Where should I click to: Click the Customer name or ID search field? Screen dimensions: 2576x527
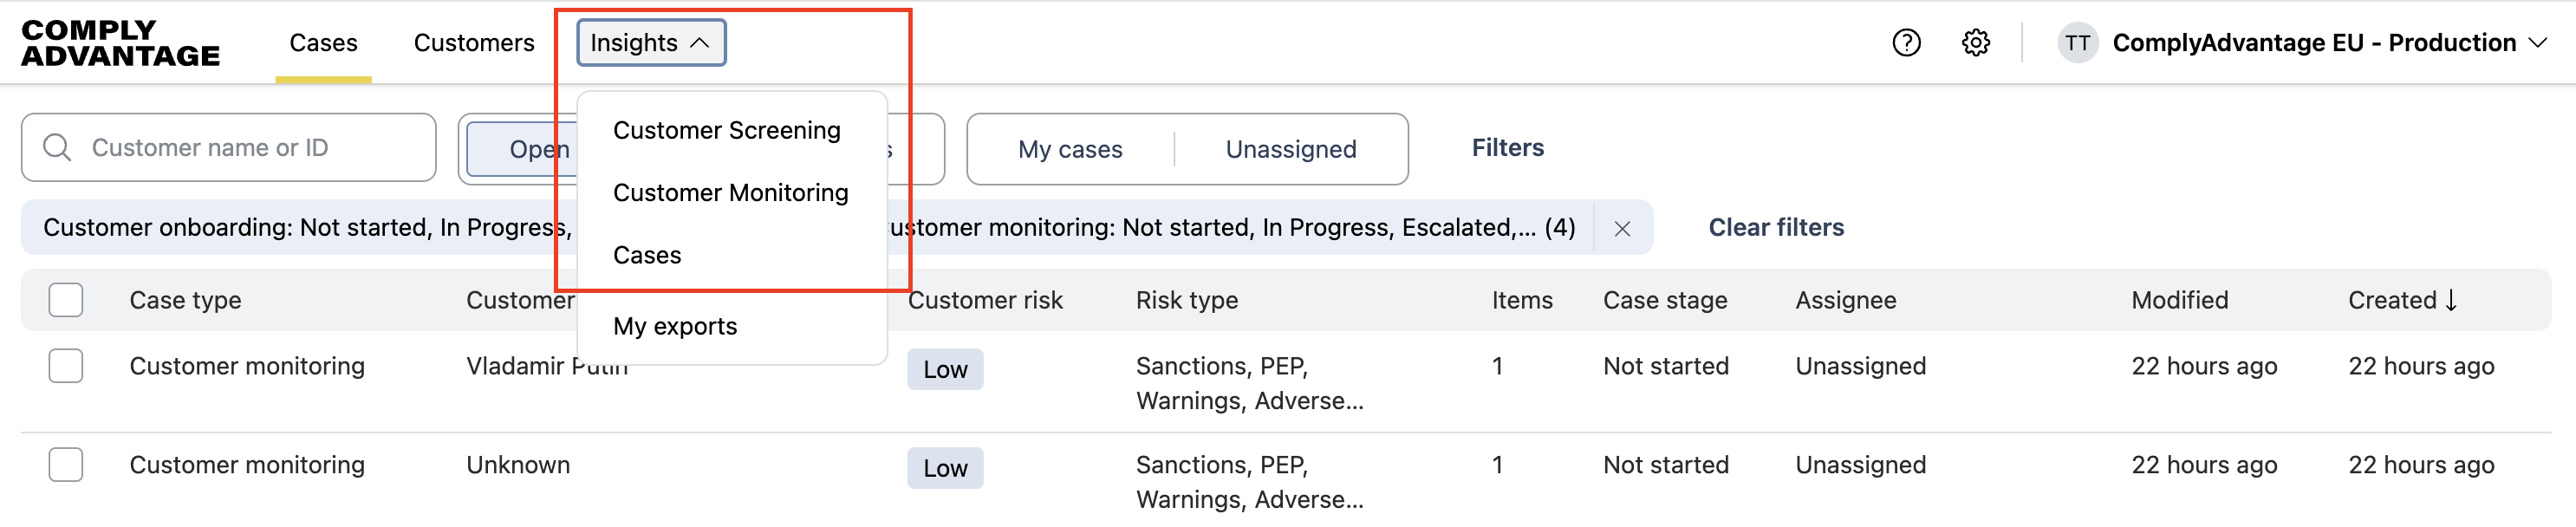click(x=230, y=147)
